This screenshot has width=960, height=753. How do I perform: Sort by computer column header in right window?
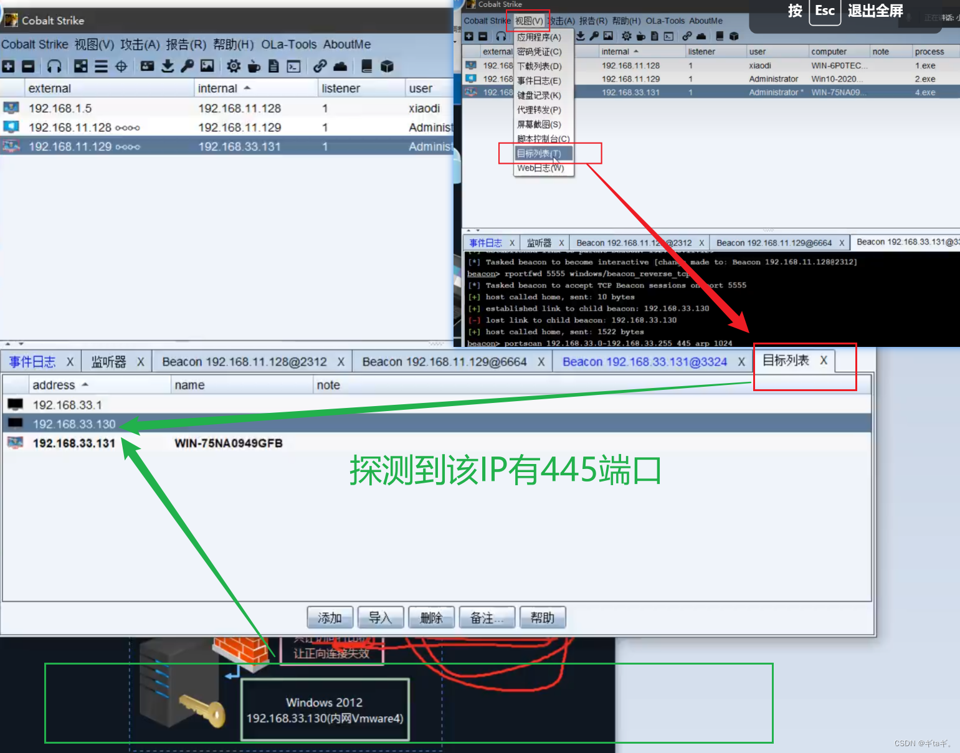(839, 52)
